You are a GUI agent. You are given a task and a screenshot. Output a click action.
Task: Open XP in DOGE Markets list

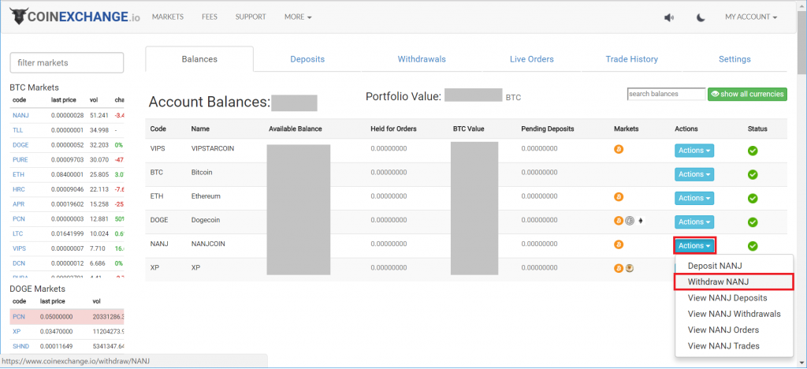[x=17, y=332]
